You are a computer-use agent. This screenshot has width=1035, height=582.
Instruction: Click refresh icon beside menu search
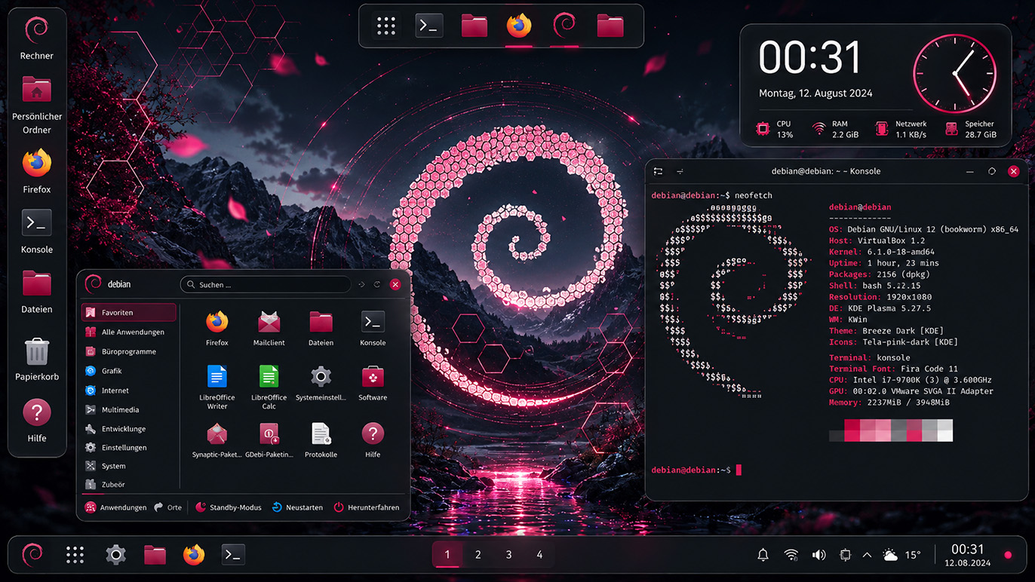click(x=377, y=284)
